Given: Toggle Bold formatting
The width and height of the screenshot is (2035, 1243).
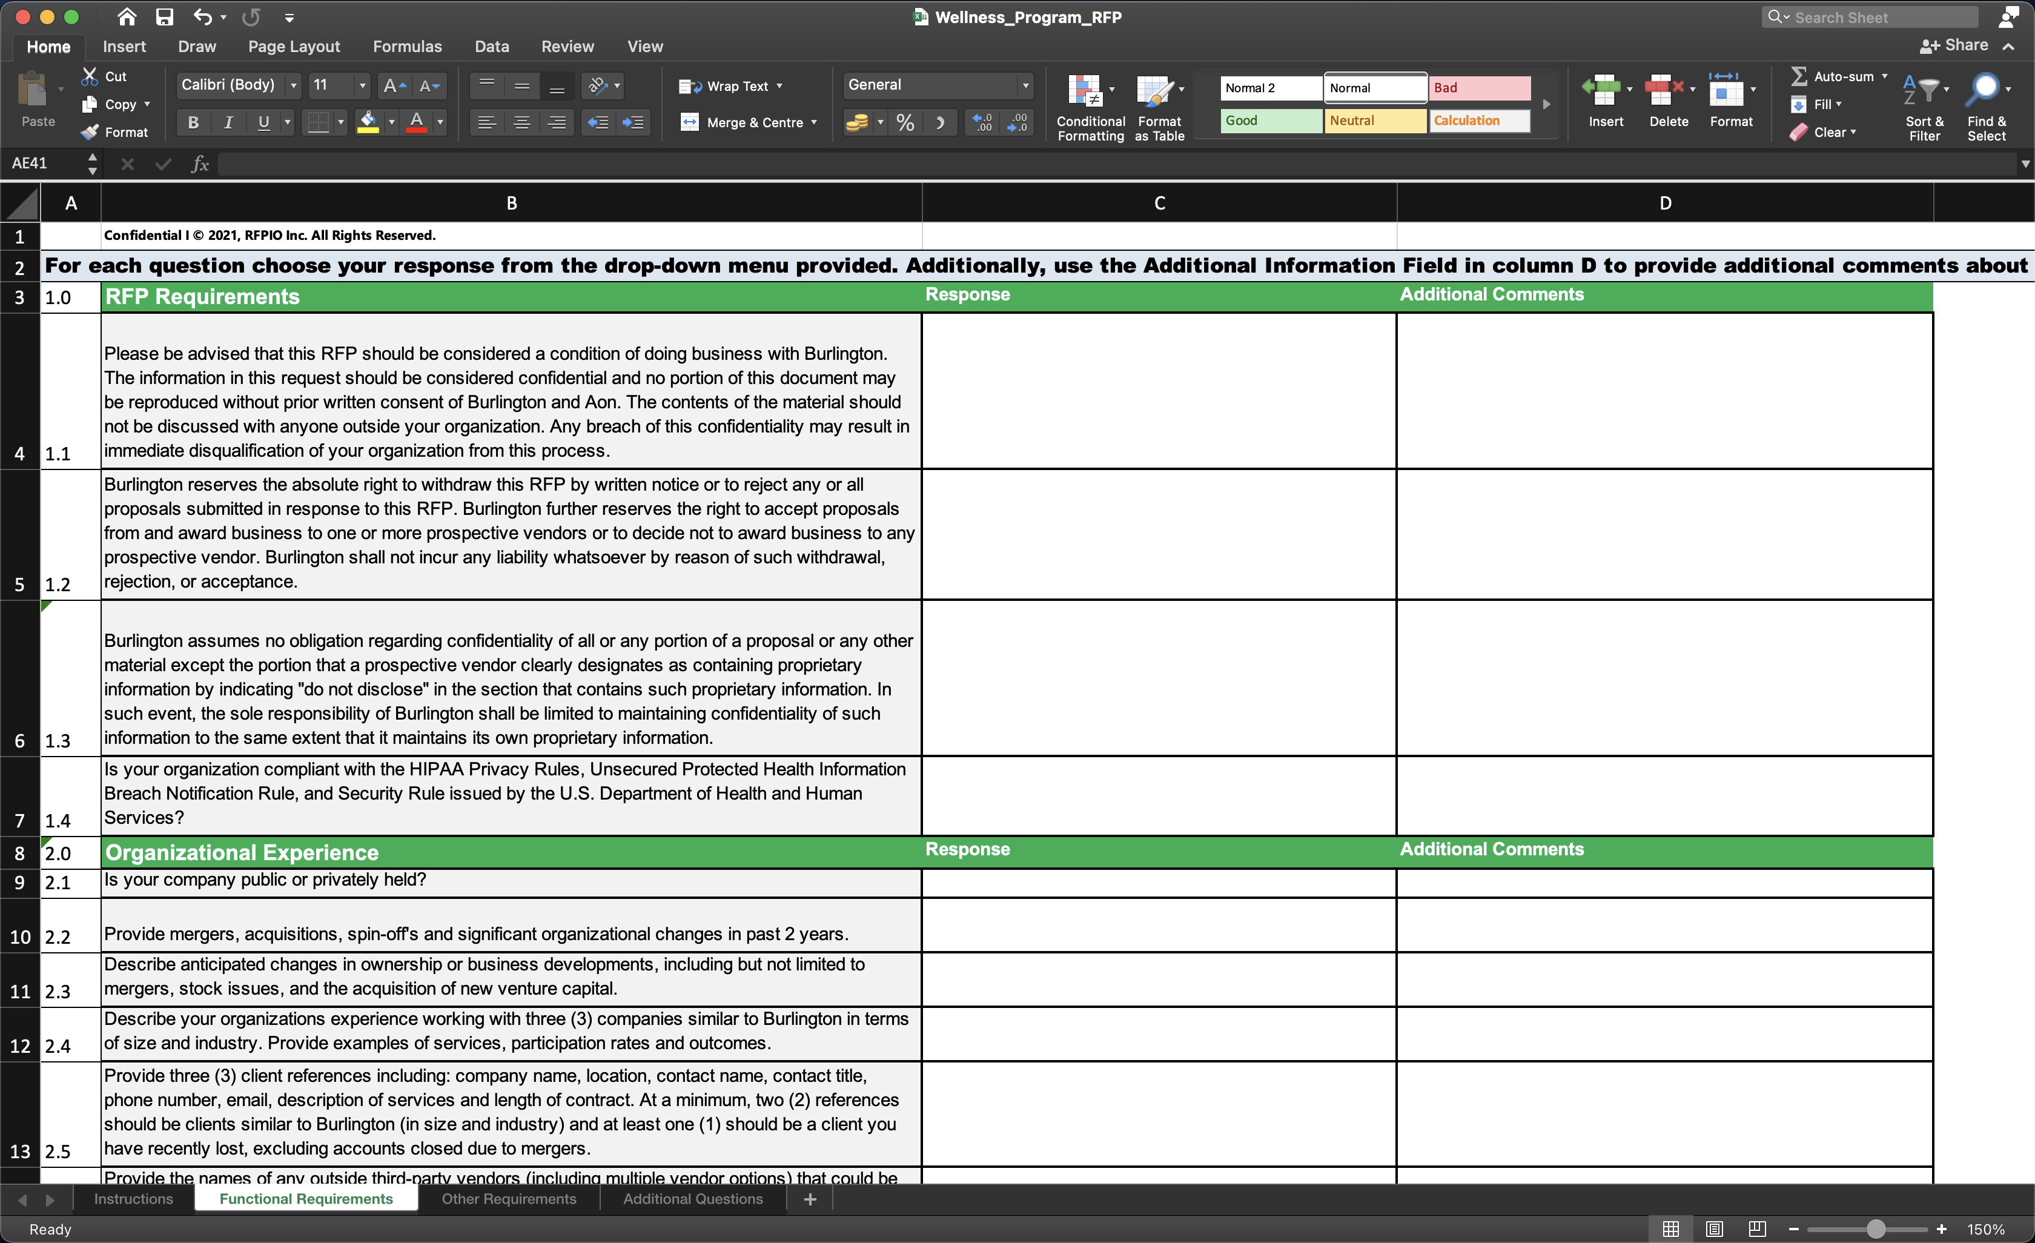Looking at the screenshot, I should click(193, 123).
